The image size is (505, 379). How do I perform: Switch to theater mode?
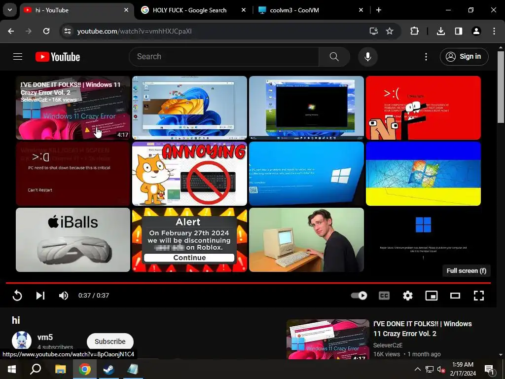455,296
